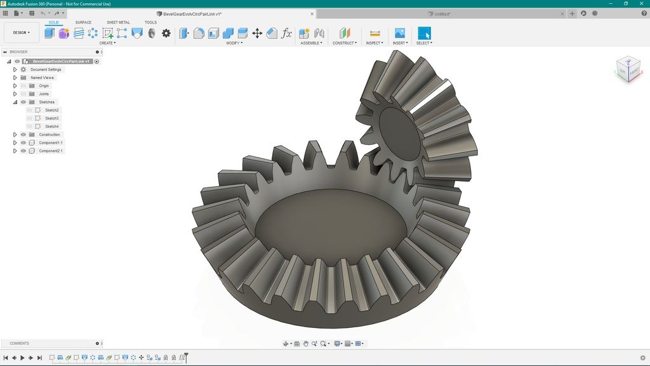Image resolution: width=650 pixels, height=366 pixels.
Task: Toggle visibility of Component1:1
Action: [23, 143]
